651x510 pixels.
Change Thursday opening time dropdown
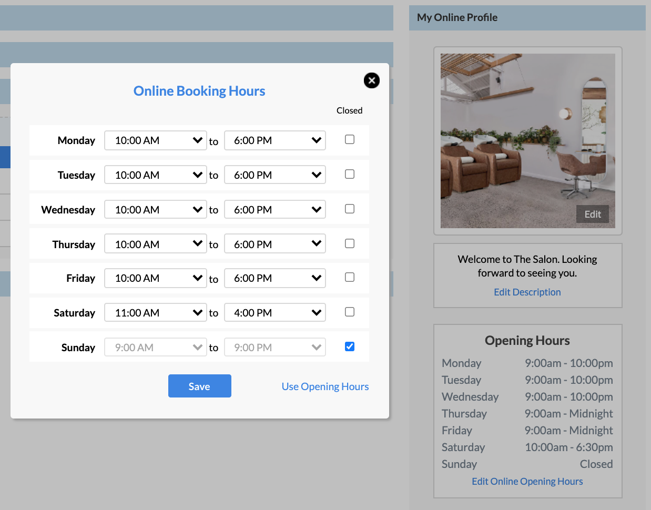tap(156, 244)
